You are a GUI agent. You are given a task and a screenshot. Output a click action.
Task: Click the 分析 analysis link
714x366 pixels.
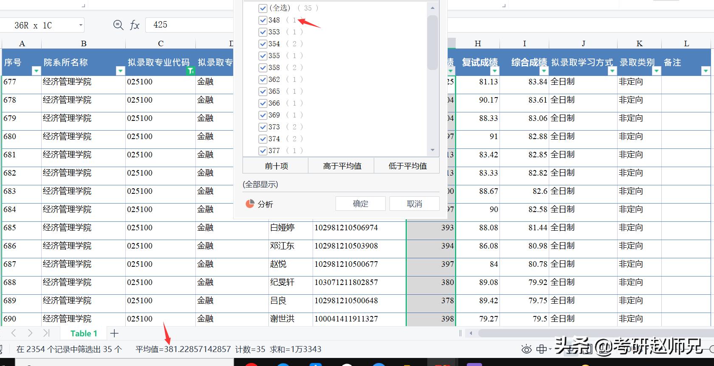pyautogui.click(x=265, y=204)
